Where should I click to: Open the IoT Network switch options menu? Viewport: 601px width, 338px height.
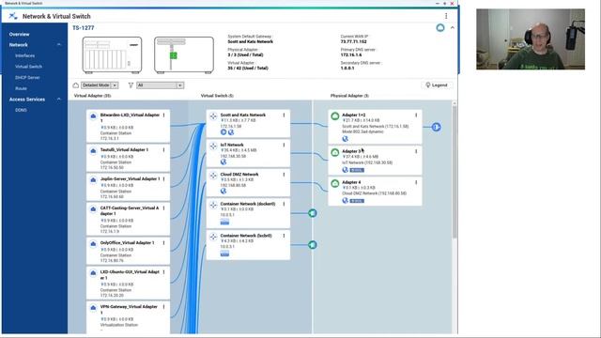[x=284, y=145]
